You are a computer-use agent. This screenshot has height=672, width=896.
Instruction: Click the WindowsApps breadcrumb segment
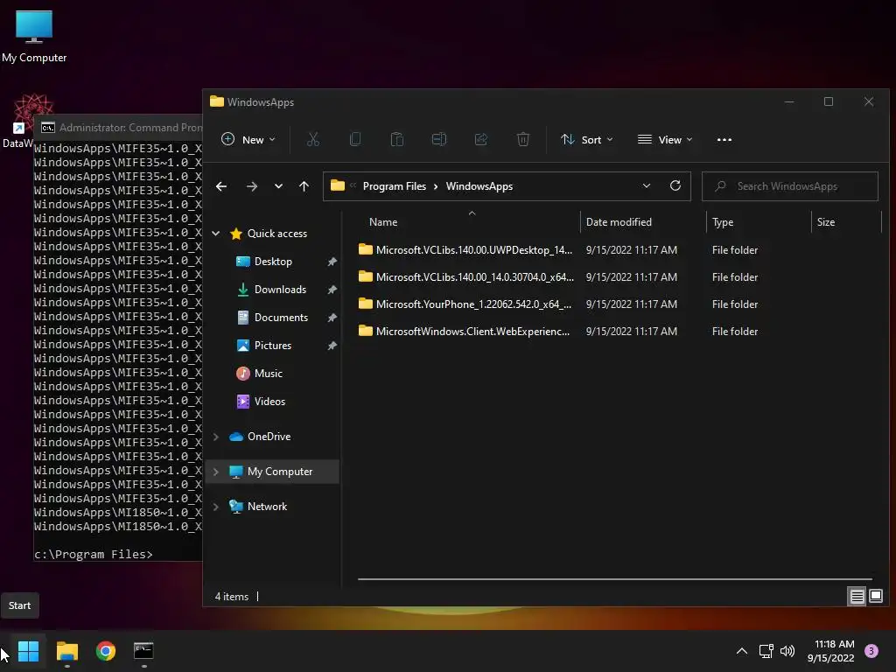click(479, 186)
